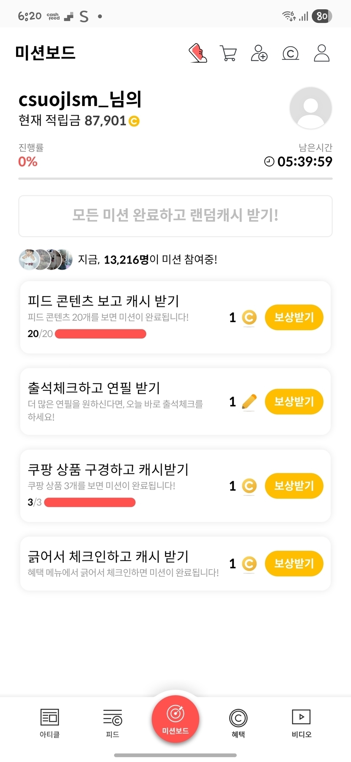Click the pencil reward icon
The height and width of the screenshot is (762, 351).
[x=249, y=402]
